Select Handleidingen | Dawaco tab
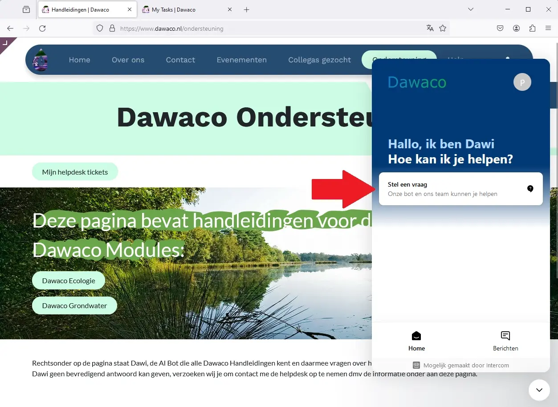Image resolution: width=558 pixels, height=407 pixels. [87, 9]
